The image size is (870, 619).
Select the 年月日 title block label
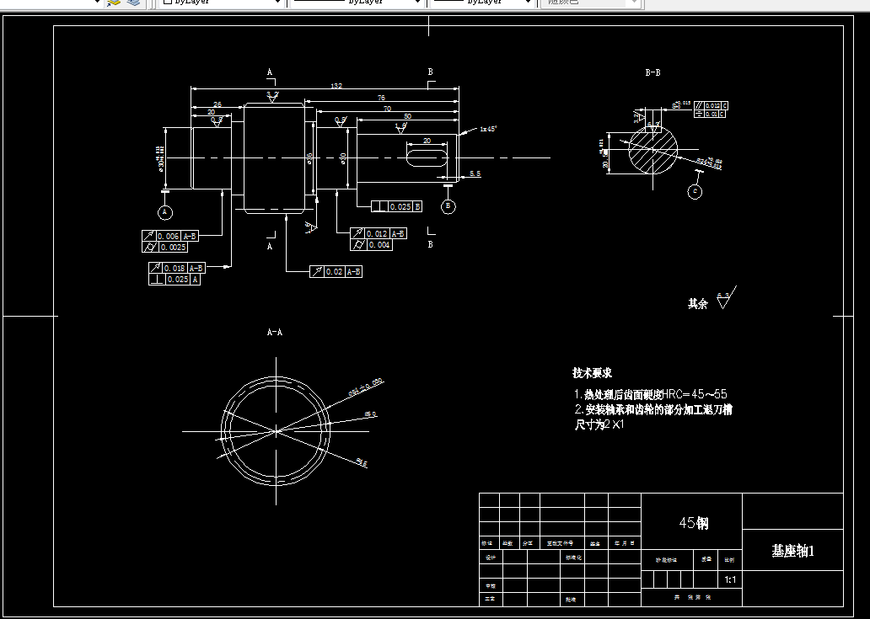coord(624,544)
